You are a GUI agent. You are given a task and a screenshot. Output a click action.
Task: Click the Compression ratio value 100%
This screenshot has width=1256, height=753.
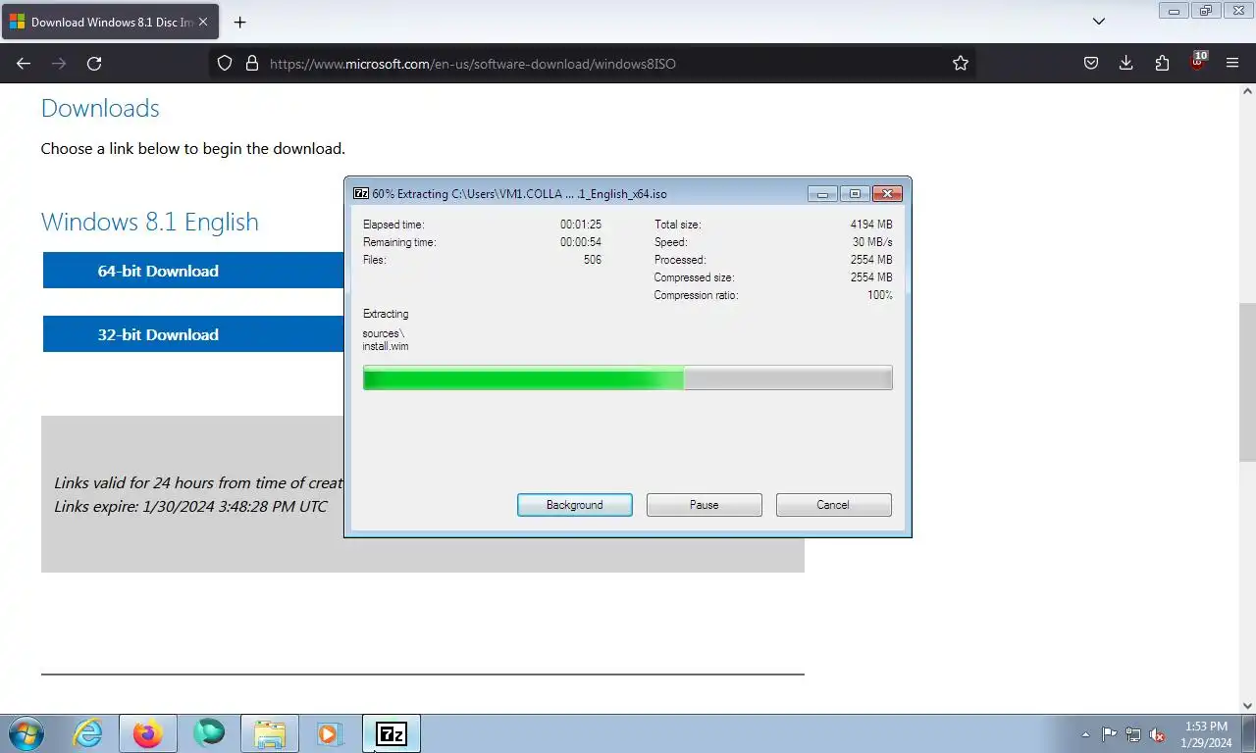tap(880, 295)
